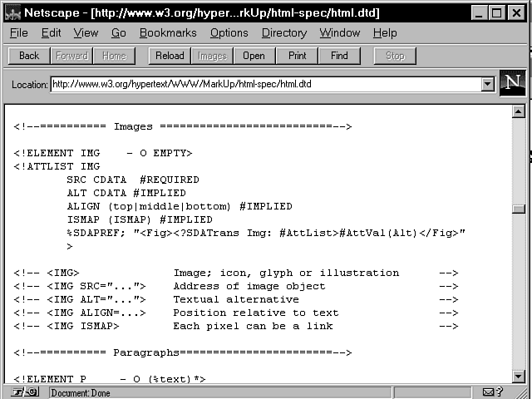
Task: Print the page with Print button
Action: pos(298,56)
